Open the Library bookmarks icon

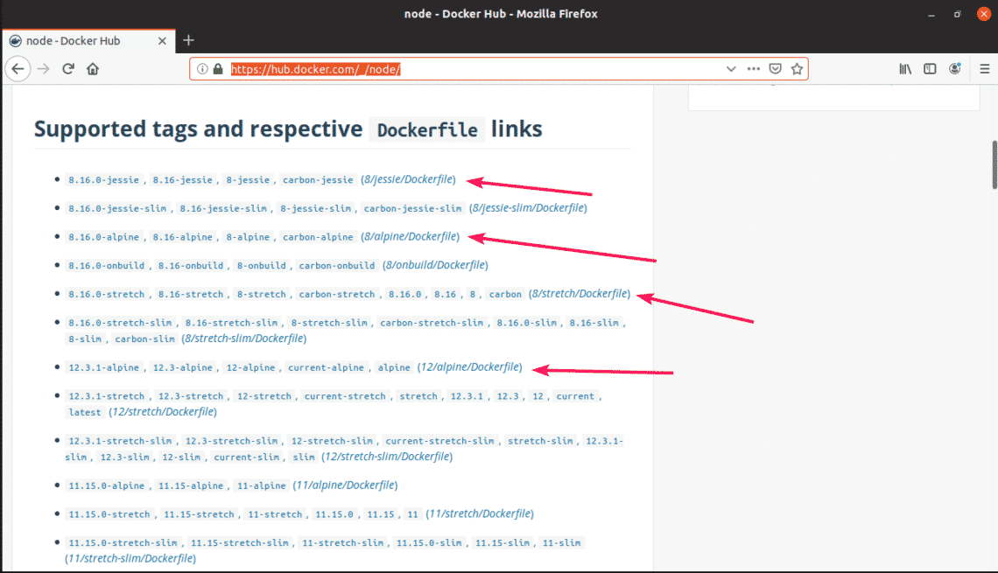905,69
